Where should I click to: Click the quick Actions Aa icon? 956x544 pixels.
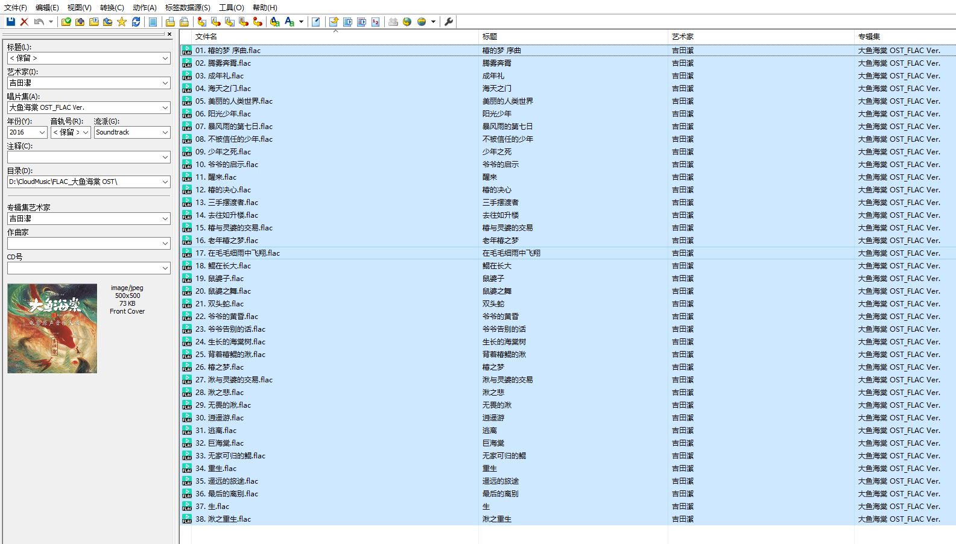click(289, 22)
